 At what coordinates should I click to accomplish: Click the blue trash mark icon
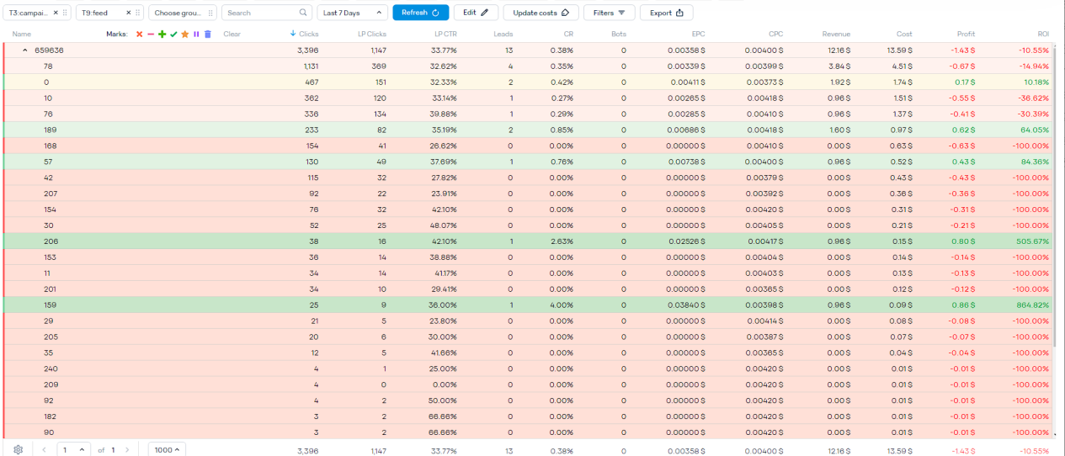point(208,34)
